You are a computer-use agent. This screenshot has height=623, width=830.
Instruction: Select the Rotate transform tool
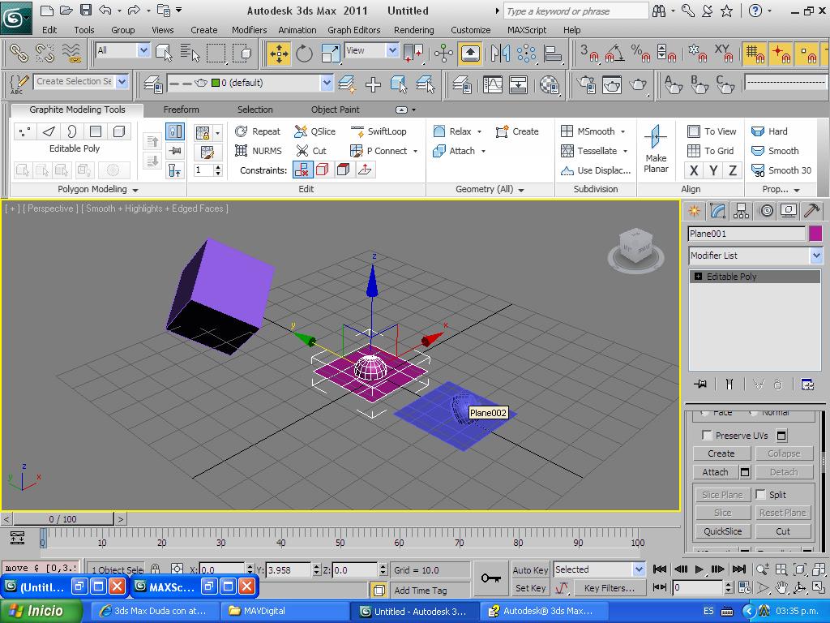305,53
